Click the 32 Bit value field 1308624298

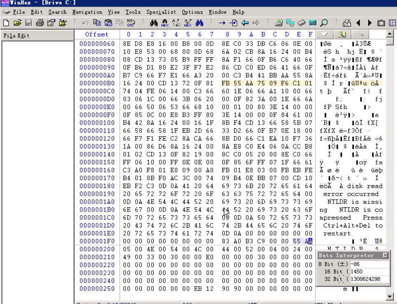[370, 279]
